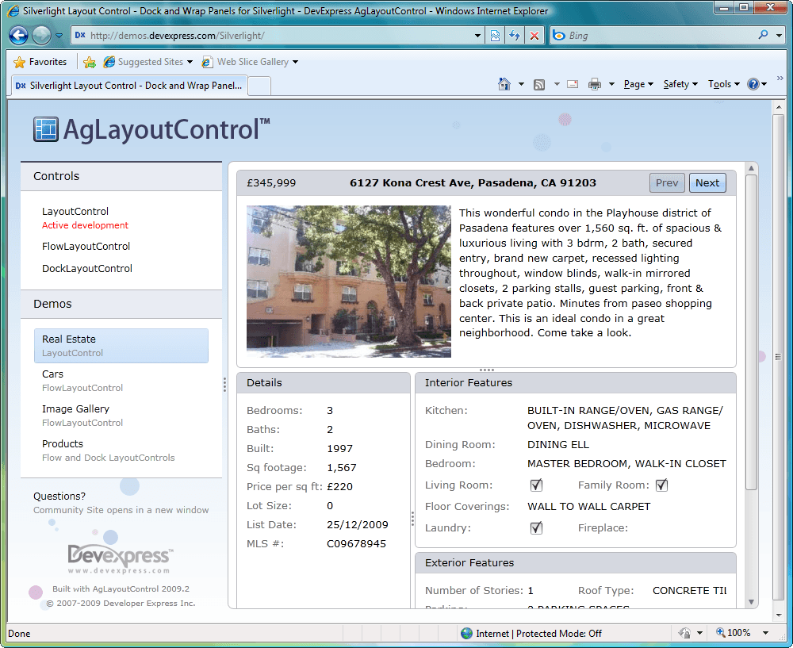
Task: Click the sidebar vertical splitter grip
Action: (x=224, y=385)
